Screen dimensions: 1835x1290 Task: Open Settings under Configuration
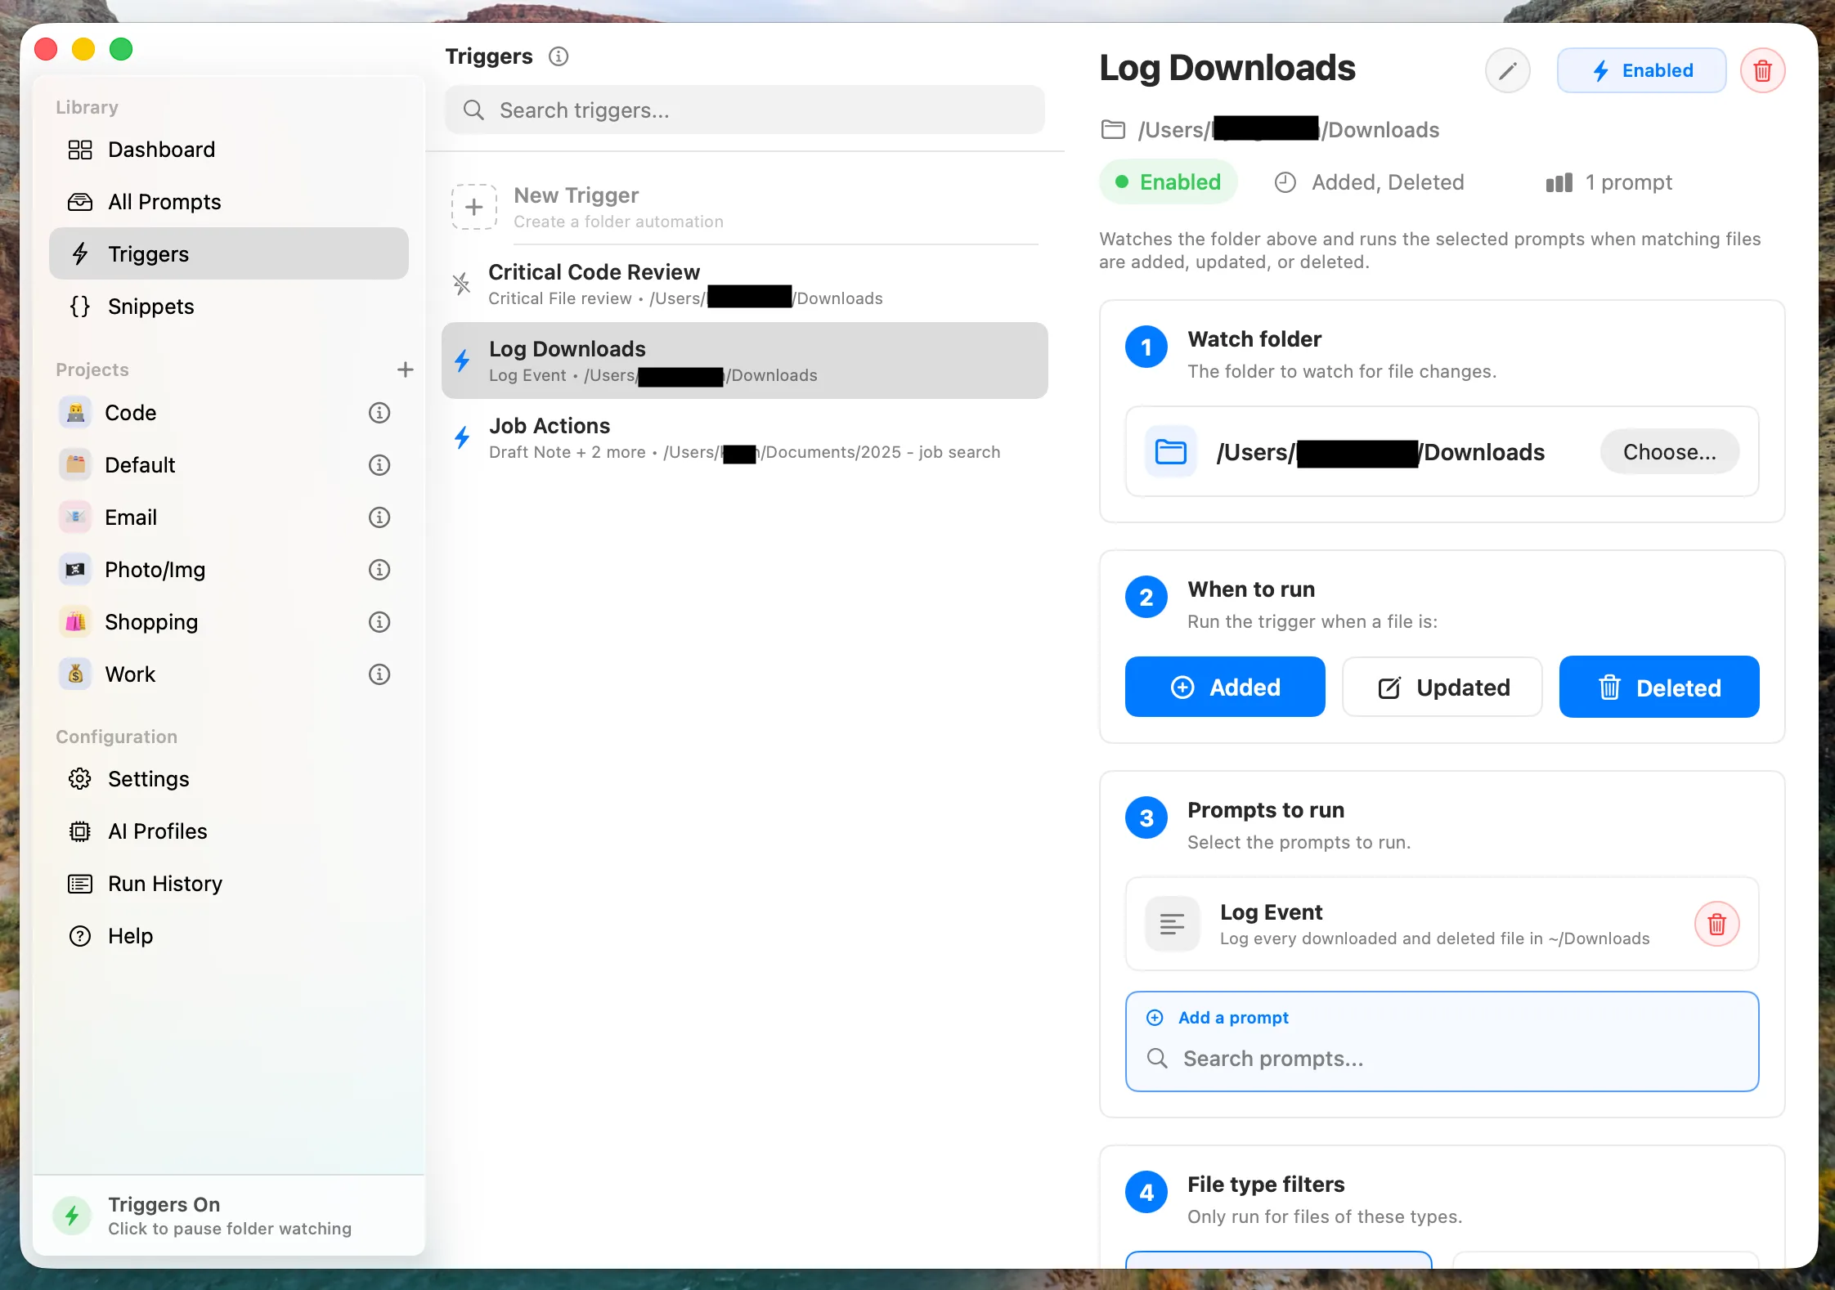pyautogui.click(x=228, y=779)
